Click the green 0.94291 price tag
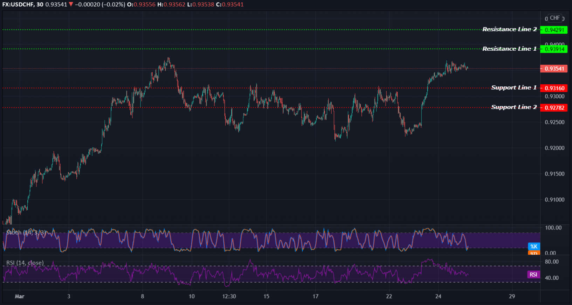The height and width of the screenshot is (305, 572). [x=554, y=30]
